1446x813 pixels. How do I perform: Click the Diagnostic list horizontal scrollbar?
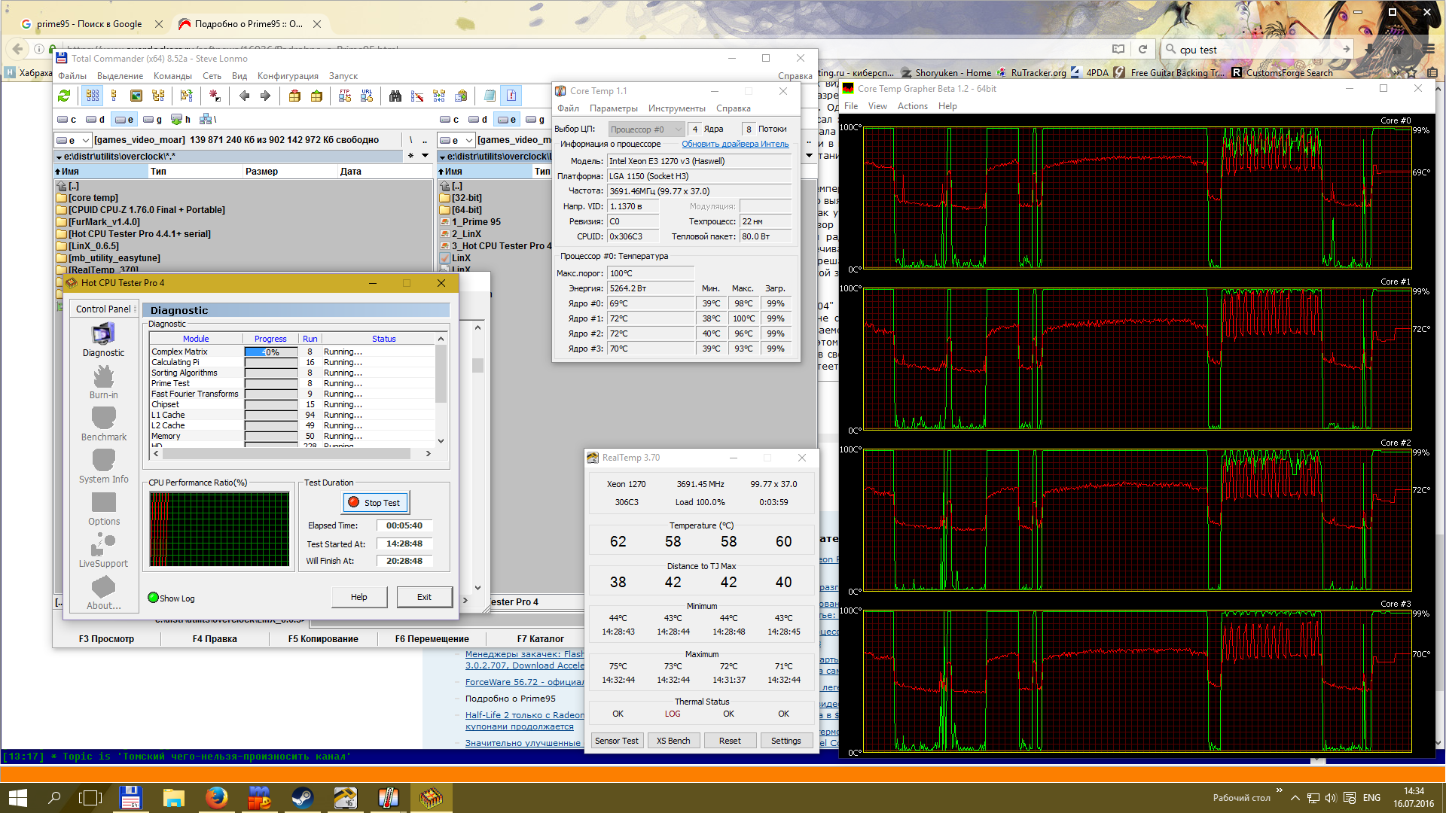pyautogui.click(x=286, y=454)
